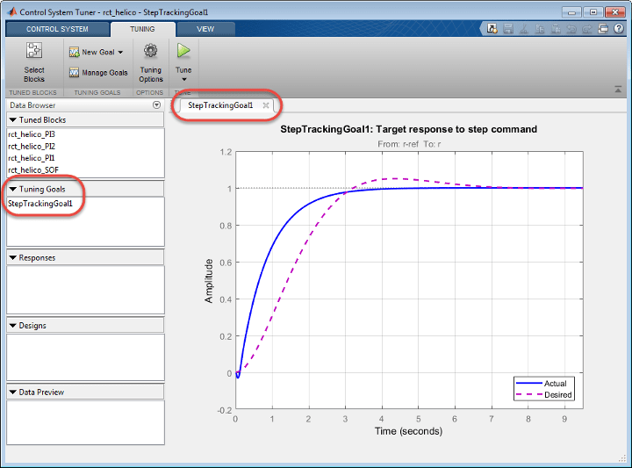Select StepTrackingGoal1 in Tuning Goals list
This screenshot has height=468, width=632.
tap(40, 204)
